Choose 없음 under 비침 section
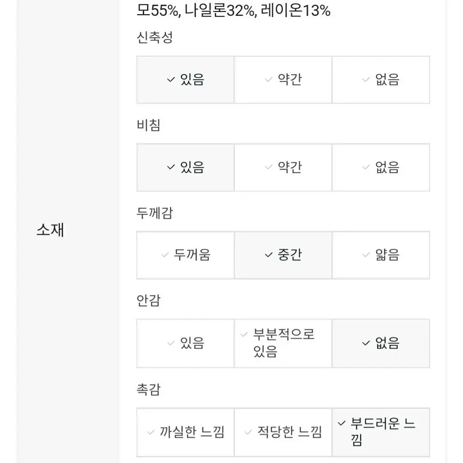 (x=381, y=168)
